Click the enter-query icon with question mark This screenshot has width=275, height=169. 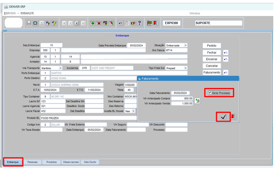[48, 23]
